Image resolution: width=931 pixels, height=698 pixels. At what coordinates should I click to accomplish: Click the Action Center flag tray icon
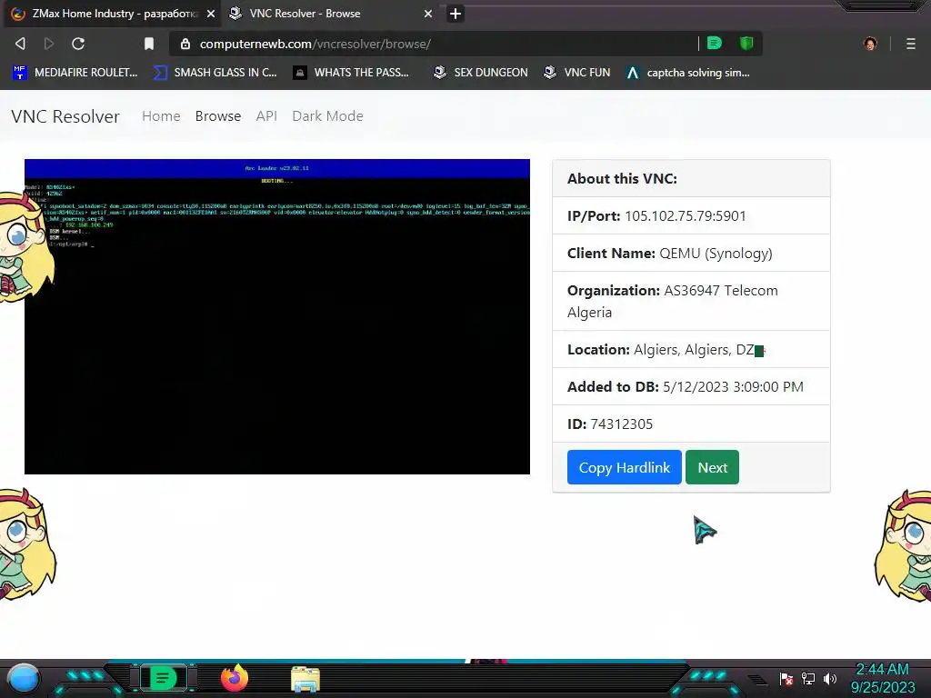(x=786, y=678)
